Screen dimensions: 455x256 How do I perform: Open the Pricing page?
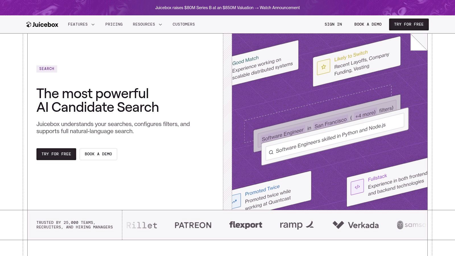coord(114,24)
